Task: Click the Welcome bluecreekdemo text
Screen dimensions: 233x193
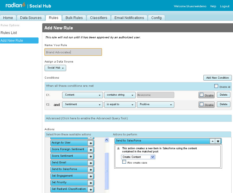Action: [190, 6]
